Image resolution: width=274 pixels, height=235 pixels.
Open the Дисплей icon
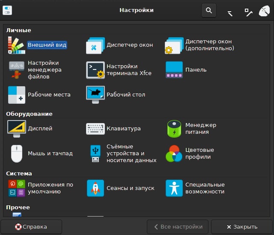pyautogui.click(x=17, y=129)
